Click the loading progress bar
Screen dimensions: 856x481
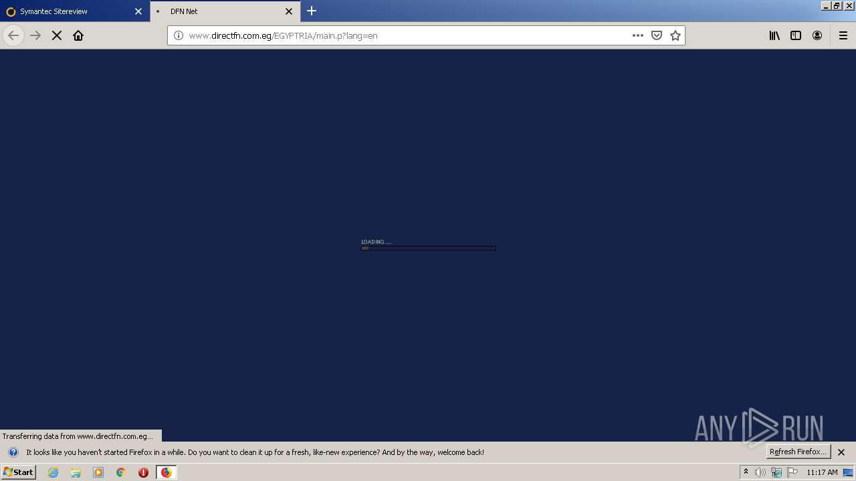[x=429, y=248]
